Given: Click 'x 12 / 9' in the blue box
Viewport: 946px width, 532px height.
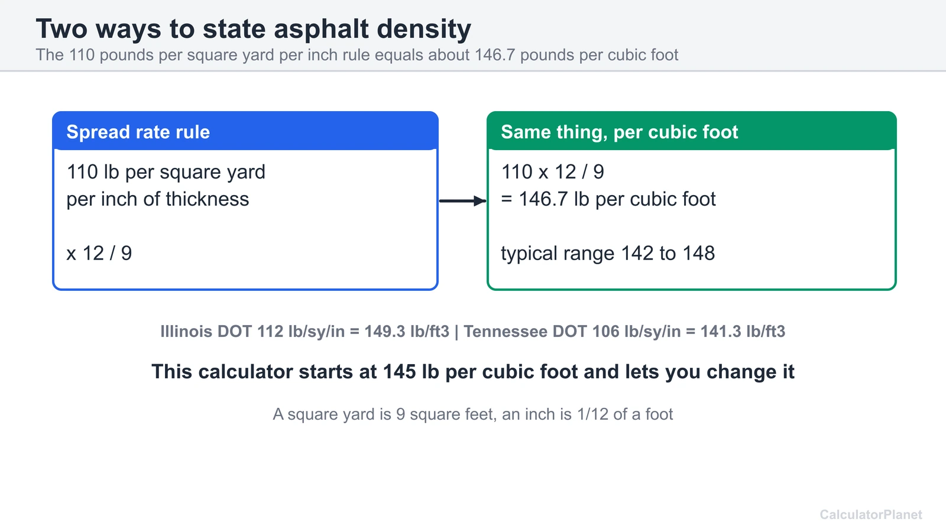Looking at the screenshot, I should point(99,254).
